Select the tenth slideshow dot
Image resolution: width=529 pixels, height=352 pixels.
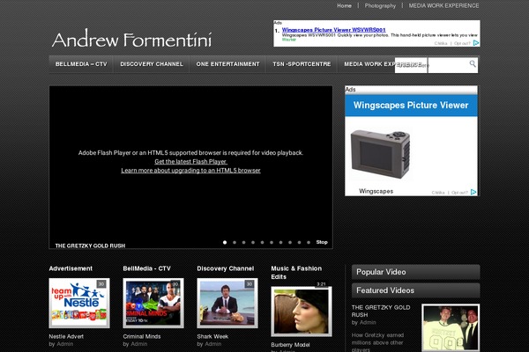309,243
